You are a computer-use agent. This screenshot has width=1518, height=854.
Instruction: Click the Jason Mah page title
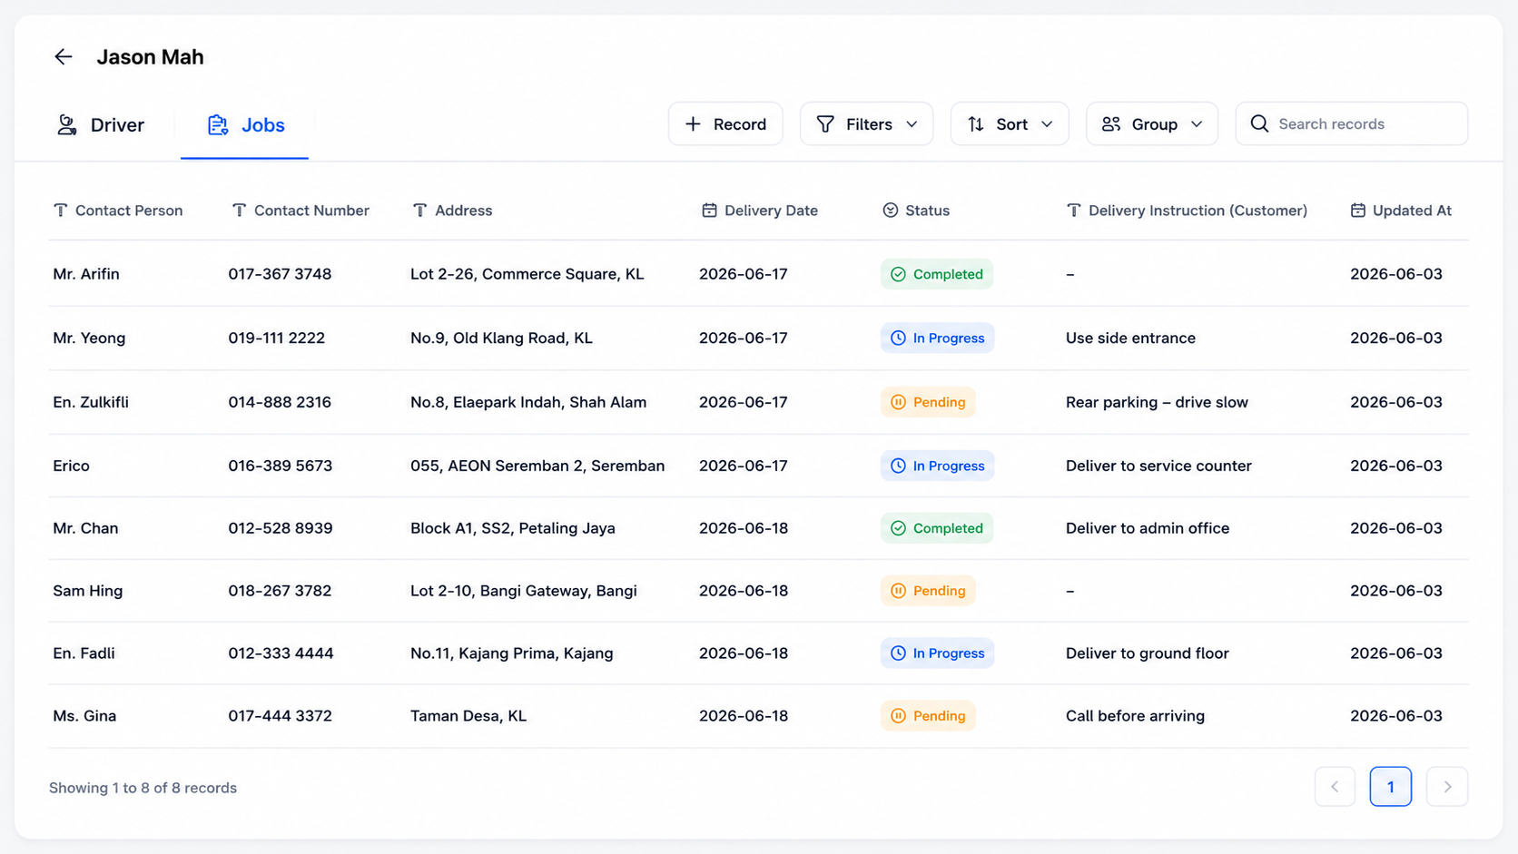click(x=150, y=57)
